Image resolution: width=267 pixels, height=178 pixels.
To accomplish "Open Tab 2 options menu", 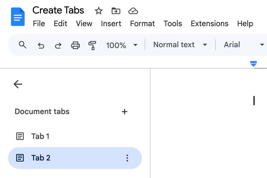I will coord(127,158).
